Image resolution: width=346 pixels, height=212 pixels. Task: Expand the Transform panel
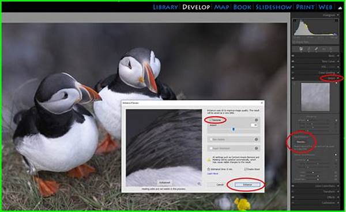point(338,191)
